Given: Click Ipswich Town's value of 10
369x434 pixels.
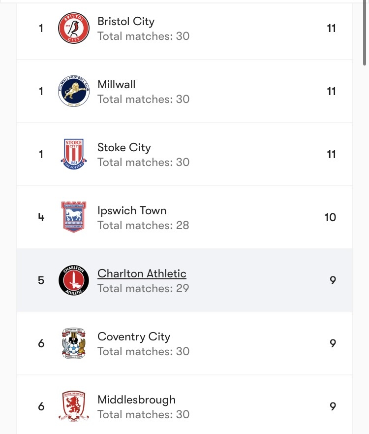Looking at the screenshot, I should click(x=330, y=217).
